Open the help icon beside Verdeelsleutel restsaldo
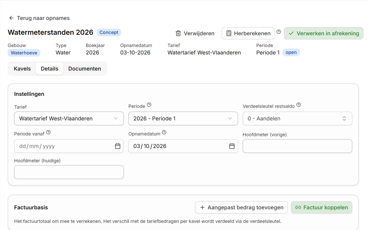The image size is (368, 230). [299, 105]
